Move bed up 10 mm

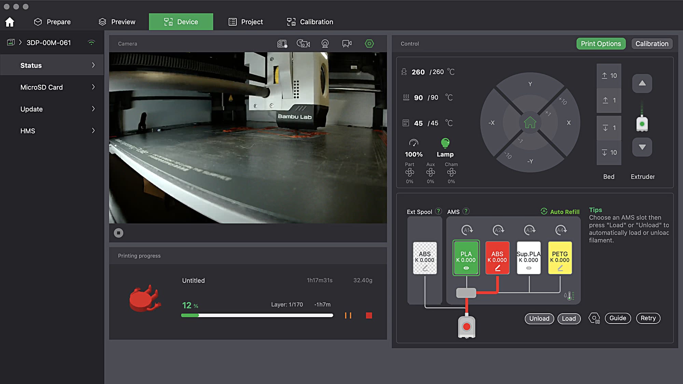(609, 76)
